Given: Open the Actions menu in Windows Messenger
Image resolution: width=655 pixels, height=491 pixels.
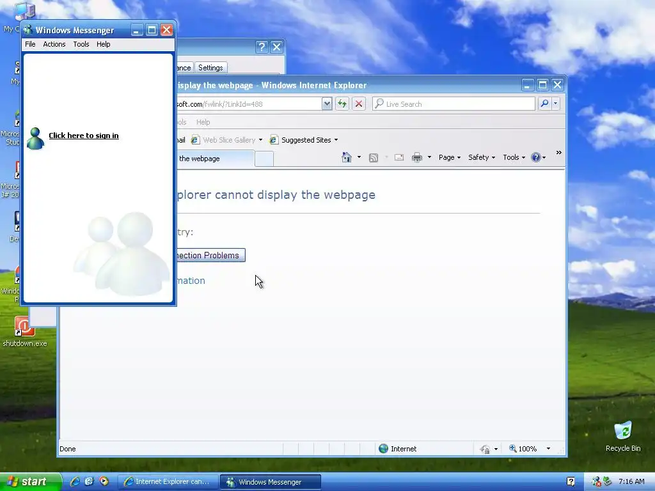Looking at the screenshot, I should point(54,44).
